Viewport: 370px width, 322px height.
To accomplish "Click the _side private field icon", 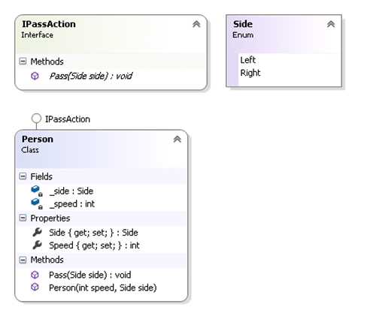I will (37, 191).
